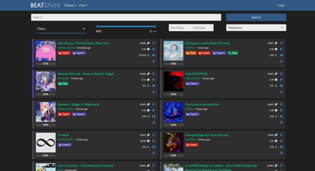Click cloud install icon for bully (REUPPED)
The height and width of the screenshot is (171, 315).
tap(281, 86)
